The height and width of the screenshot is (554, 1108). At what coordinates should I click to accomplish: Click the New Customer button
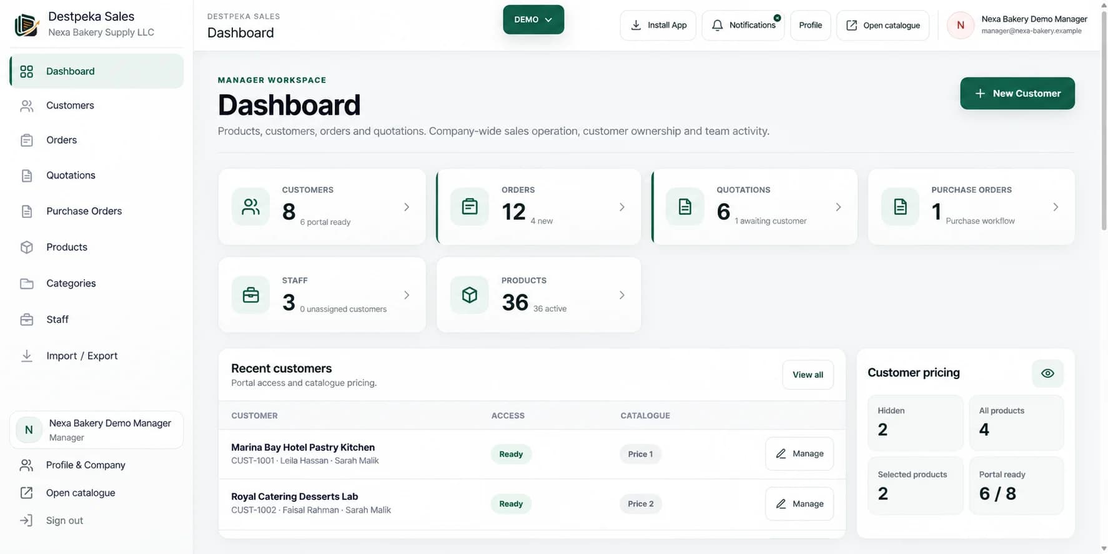[1017, 93]
